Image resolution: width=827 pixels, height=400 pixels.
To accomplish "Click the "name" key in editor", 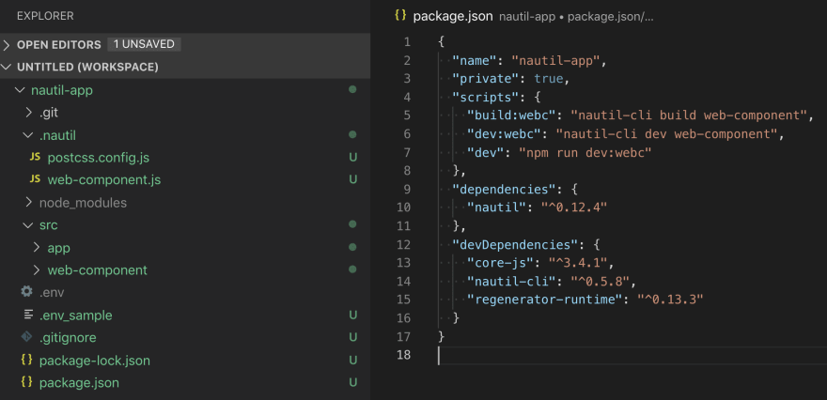I will click(x=474, y=61).
